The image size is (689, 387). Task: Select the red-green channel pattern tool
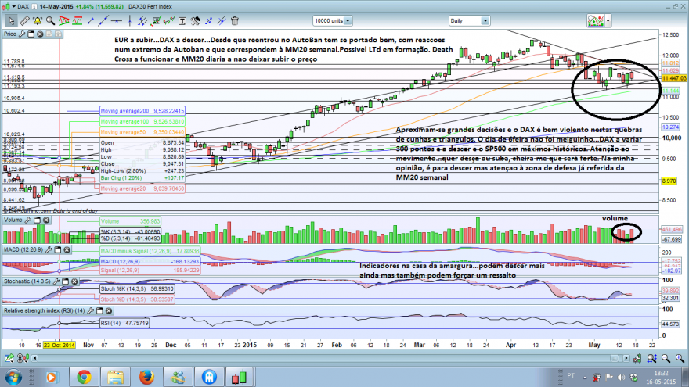click(x=78, y=20)
